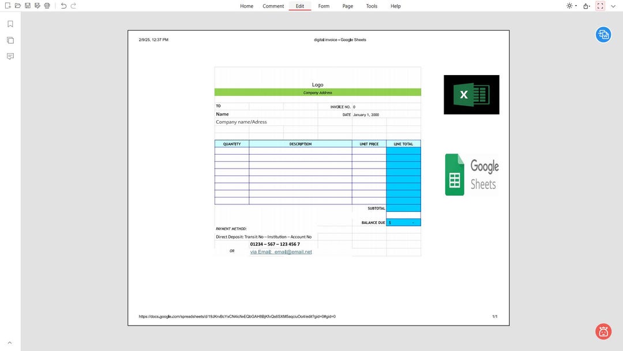Screen dimensions: 623x351
Task: Open a file from the toolbar
Action: [x=17, y=6]
